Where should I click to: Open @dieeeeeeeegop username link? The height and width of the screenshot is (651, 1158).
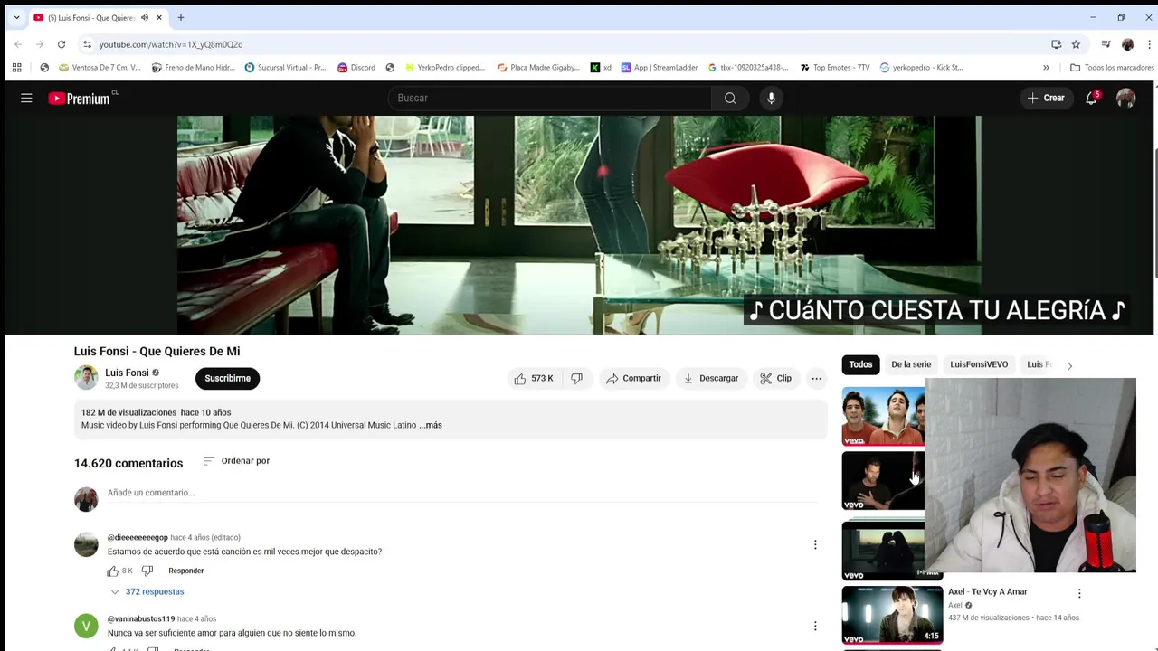(138, 537)
